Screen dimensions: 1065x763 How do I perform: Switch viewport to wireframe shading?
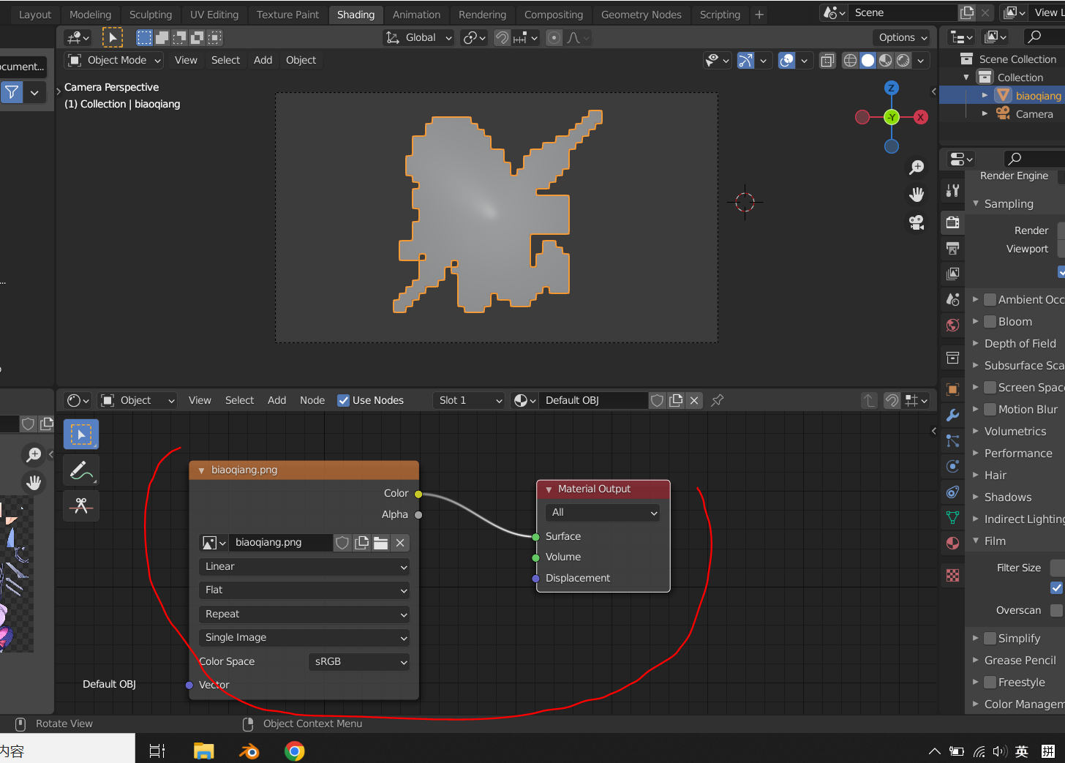pyautogui.click(x=850, y=61)
